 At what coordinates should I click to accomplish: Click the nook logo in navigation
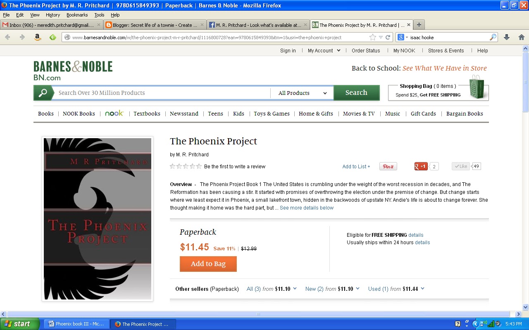[x=114, y=113]
